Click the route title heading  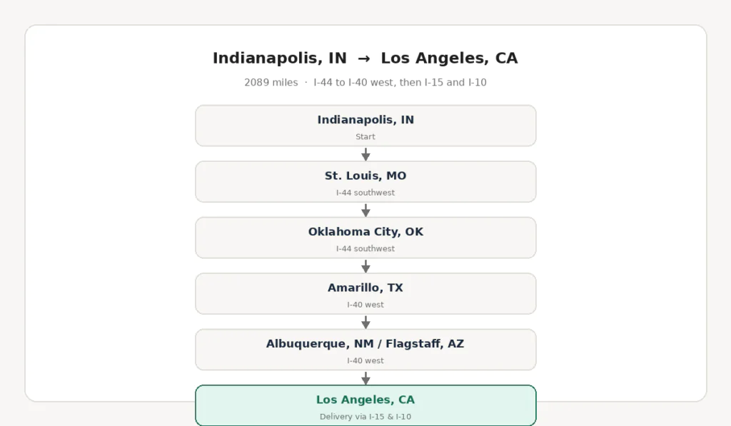[x=365, y=58]
